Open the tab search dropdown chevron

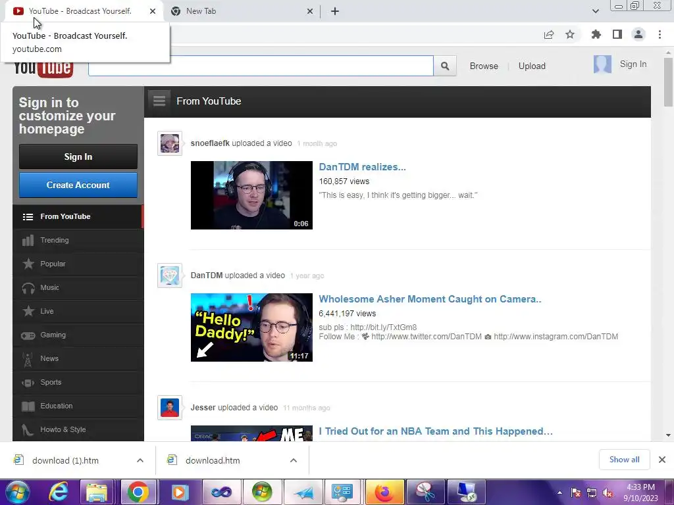point(595,11)
